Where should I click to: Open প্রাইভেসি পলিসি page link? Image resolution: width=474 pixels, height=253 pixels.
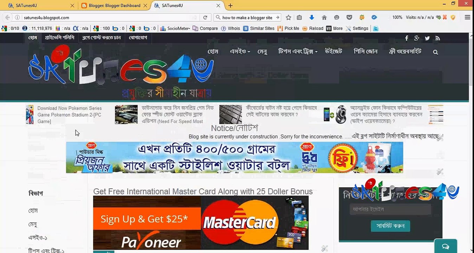click(x=59, y=38)
